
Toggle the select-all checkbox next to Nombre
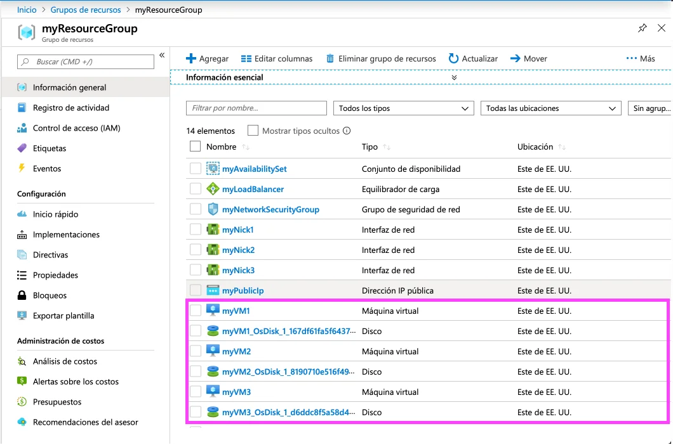(x=196, y=146)
